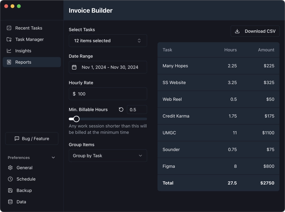Expand the Group by Task dropdown
The image size is (285, 212).
click(x=108, y=155)
